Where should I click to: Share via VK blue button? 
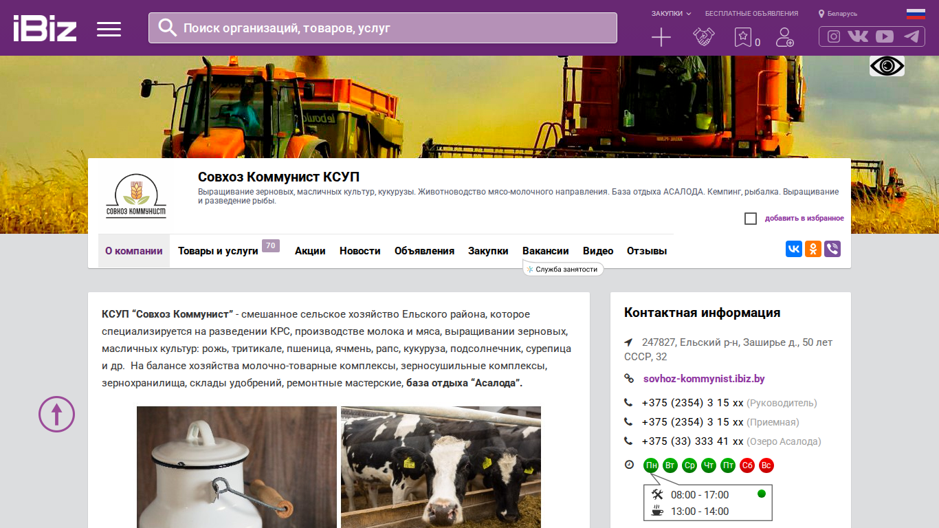[x=794, y=249]
